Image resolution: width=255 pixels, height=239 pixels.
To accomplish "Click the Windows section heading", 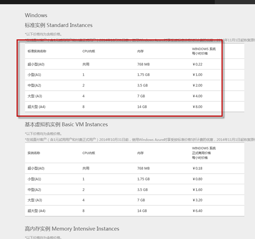I will coord(36,15).
